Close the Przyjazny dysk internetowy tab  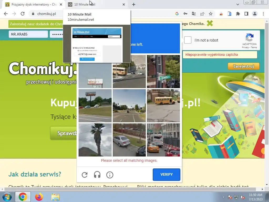(x=61, y=4)
